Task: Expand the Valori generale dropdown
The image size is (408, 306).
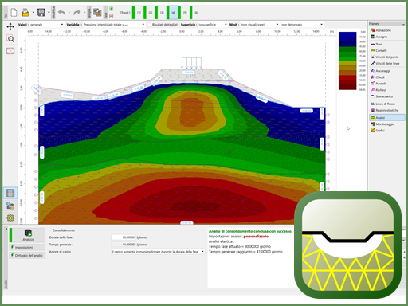Action: pos(46,25)
